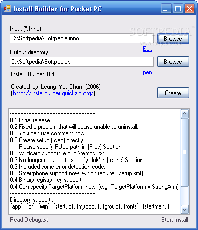Click the Wildcard support changelog line
198x230 pixels.
tap(58, 153)
